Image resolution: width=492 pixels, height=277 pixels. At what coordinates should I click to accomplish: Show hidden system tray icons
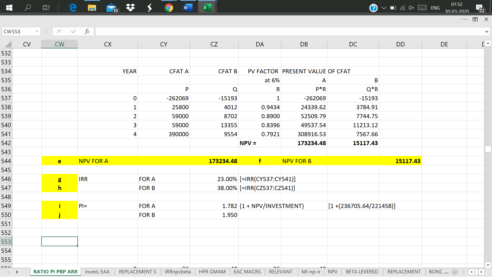pos(384,8)
